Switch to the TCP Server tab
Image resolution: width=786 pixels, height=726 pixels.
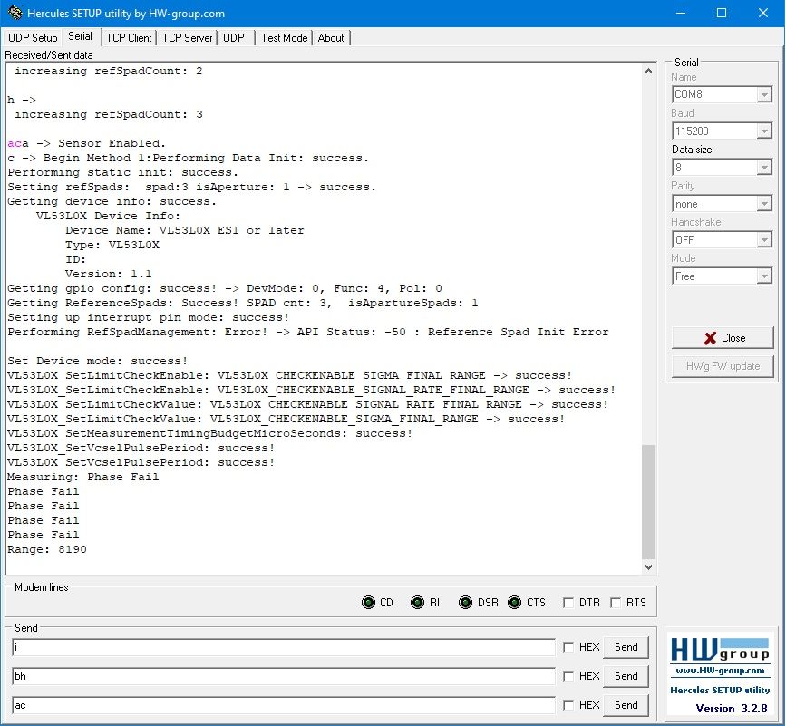(x=188, y=37)
